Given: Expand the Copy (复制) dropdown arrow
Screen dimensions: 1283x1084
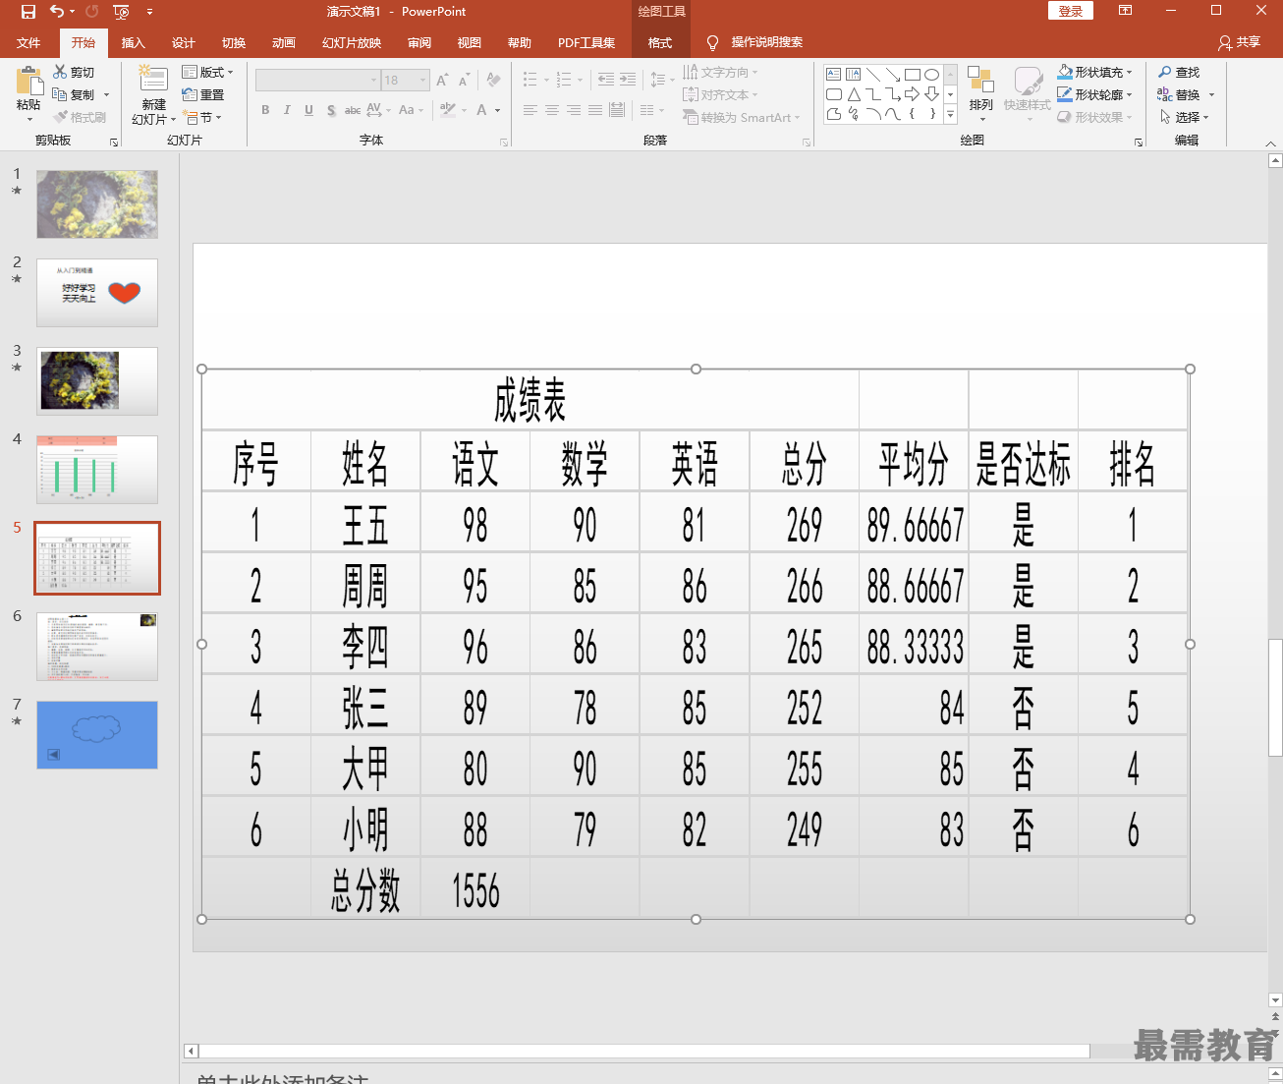Looking at the screenshot, I should 106,95.
